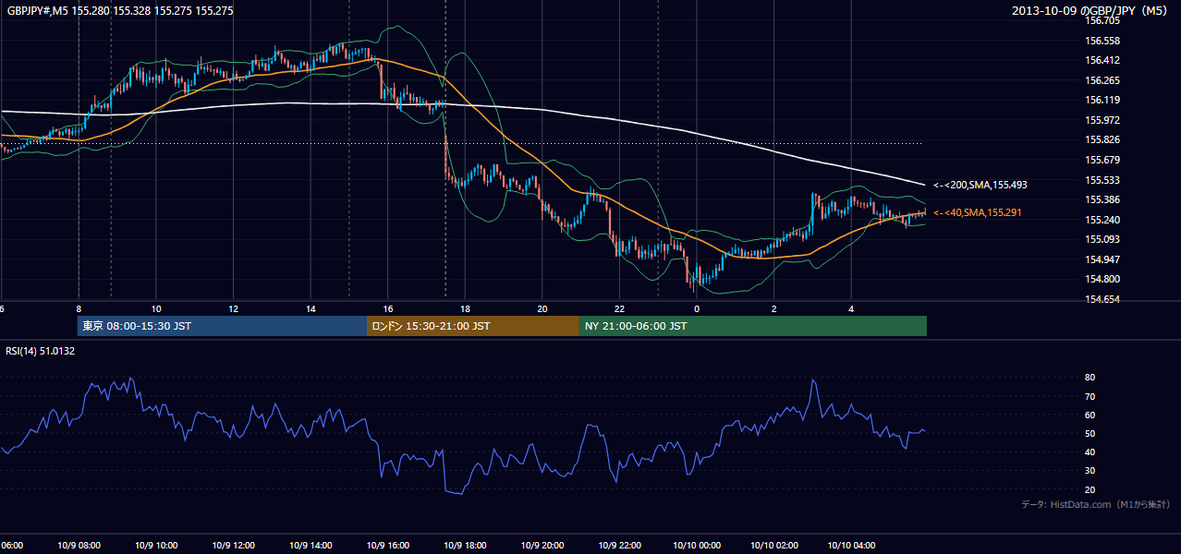Click the RSI(14) 51.0132 indicator label
Image resolution: width=1181 pixels, height=554 pixels.
point(41,350)
